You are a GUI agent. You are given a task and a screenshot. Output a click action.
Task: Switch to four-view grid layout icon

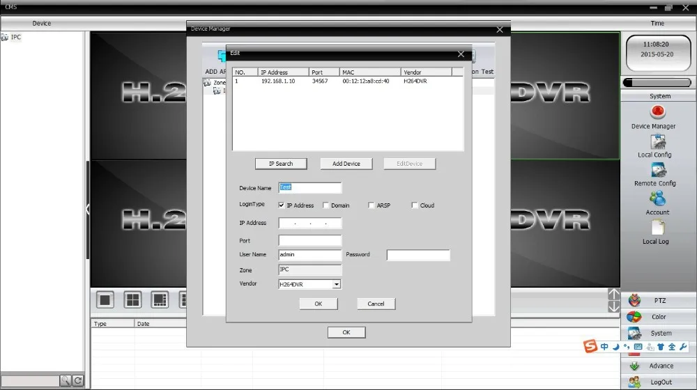pos(132,300)
